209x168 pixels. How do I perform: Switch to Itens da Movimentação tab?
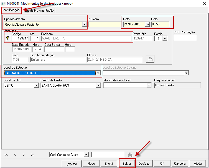38,10
